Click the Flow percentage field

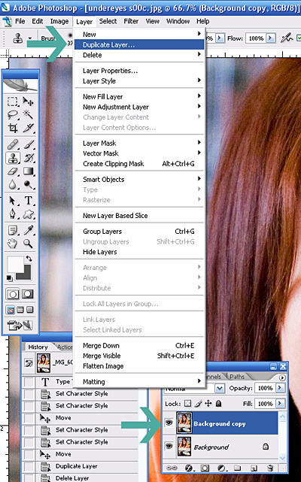[x=256, y=38]
